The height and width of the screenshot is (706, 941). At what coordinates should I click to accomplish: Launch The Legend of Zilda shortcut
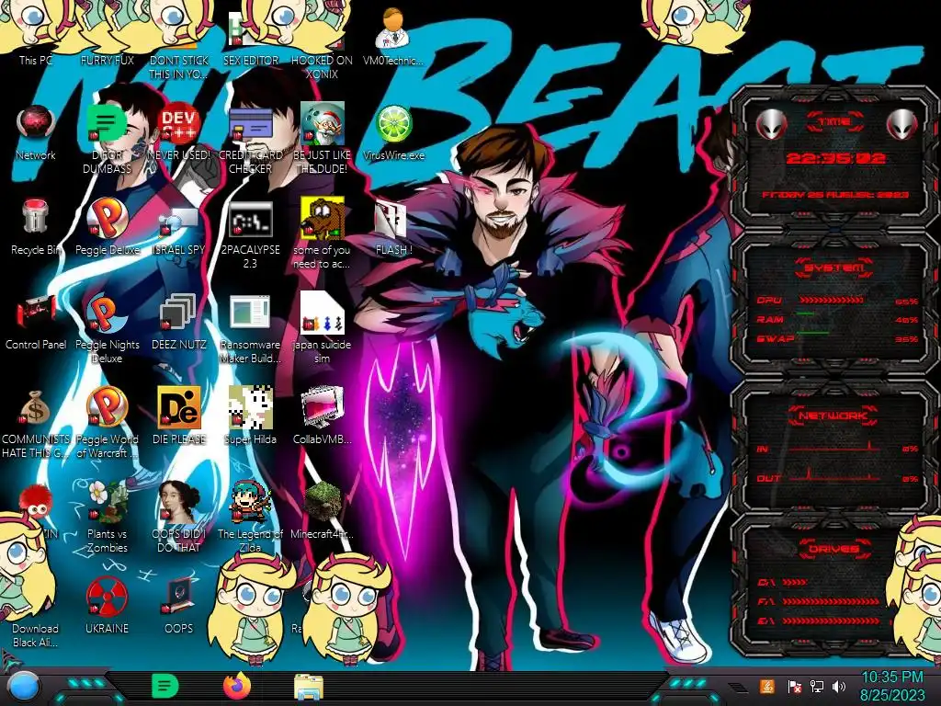pos(250,517)
